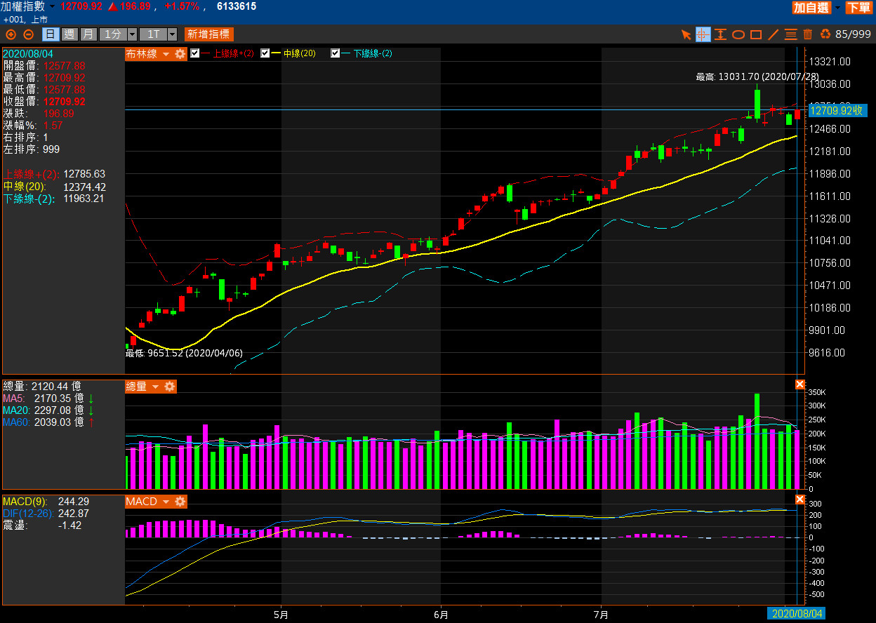Zoom in with the plus circle icon
The width and height of the screenshot is (876, 623).
(x=11, y=34)
